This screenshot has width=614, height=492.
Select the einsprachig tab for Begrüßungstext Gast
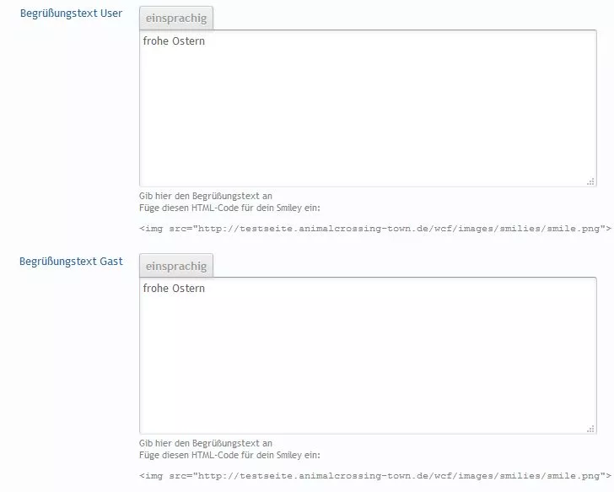(x=176, y=266)
